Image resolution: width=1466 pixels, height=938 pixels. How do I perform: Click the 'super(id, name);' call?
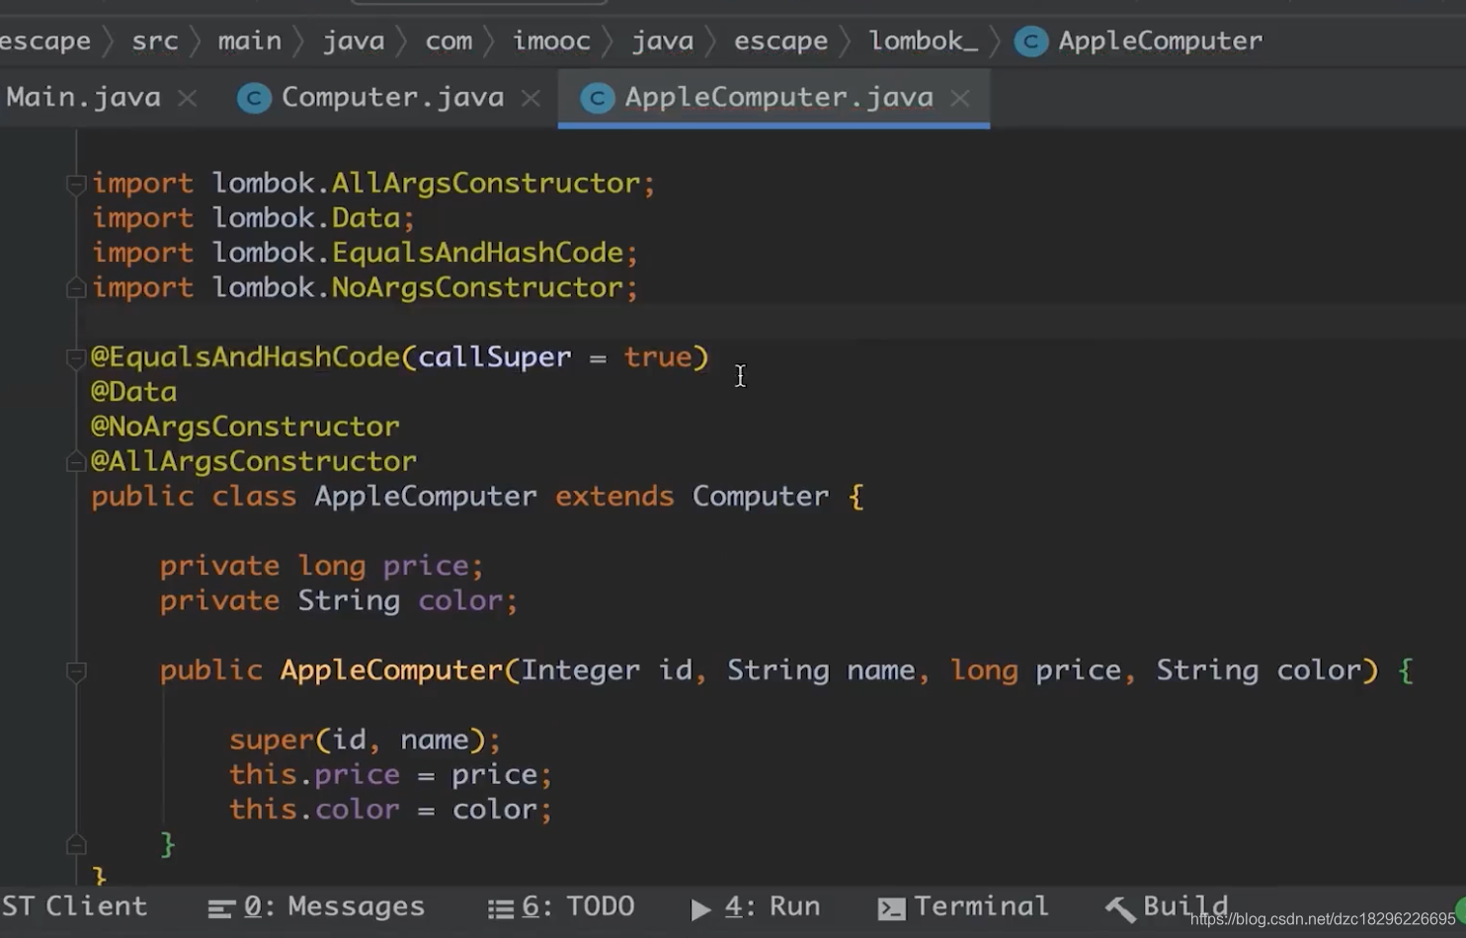click(366, 740)
